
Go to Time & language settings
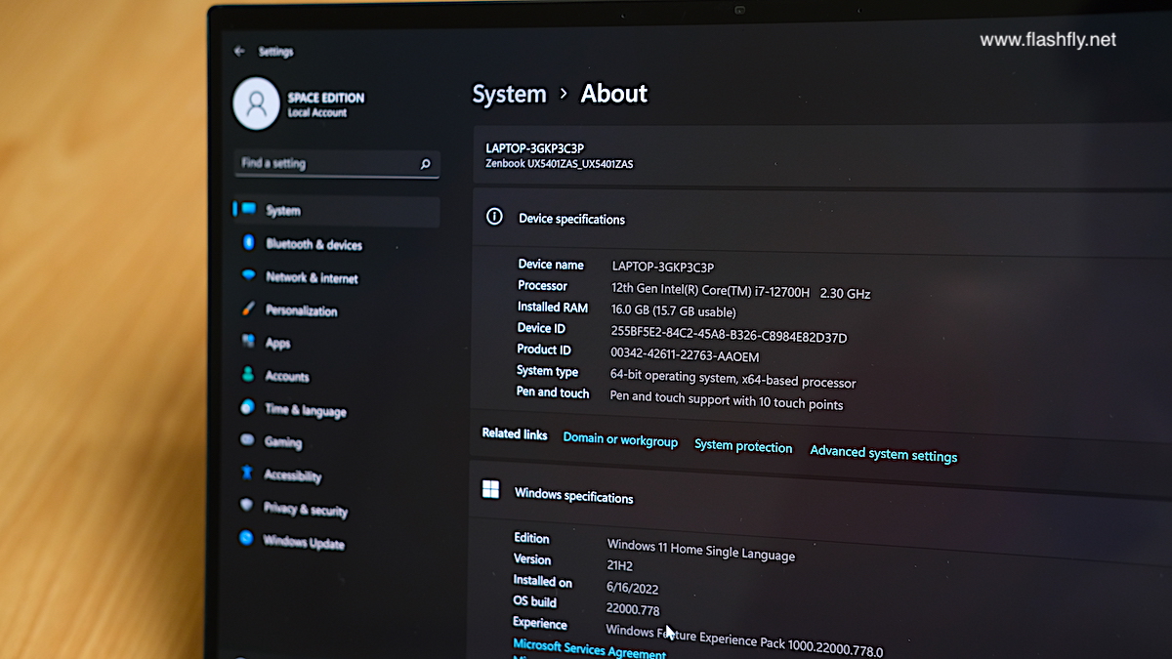(305, 410)
